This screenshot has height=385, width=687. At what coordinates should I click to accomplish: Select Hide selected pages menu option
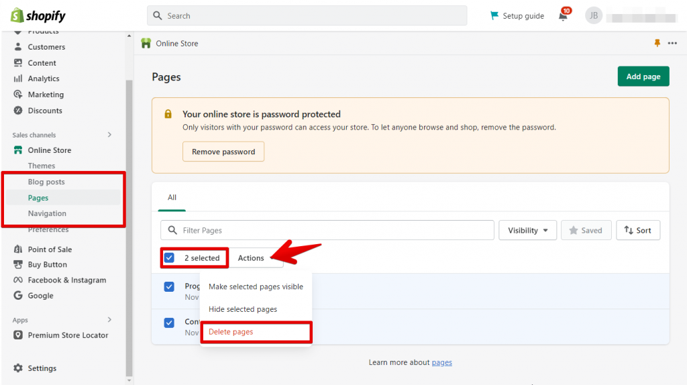point(243,309)
